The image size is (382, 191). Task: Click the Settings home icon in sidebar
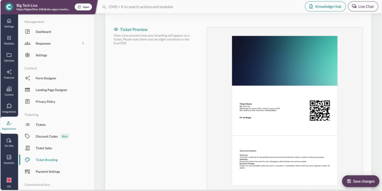click(9, 21)
